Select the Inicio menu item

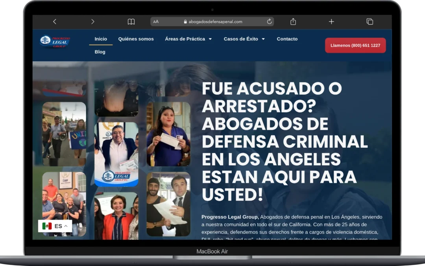point(101,39)
